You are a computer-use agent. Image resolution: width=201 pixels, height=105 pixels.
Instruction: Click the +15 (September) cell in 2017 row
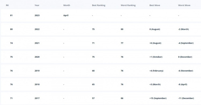coord(158,98)
